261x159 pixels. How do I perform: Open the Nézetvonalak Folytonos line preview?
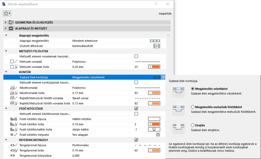click(147, 88)
